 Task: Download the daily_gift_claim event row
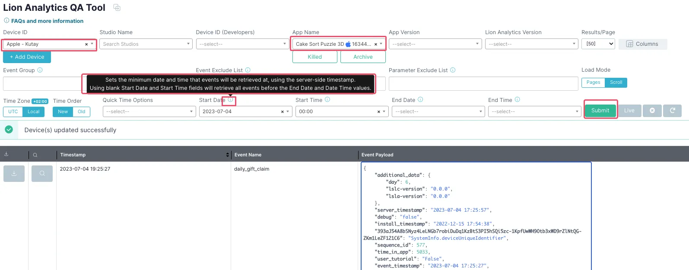[x=14, y=174]
